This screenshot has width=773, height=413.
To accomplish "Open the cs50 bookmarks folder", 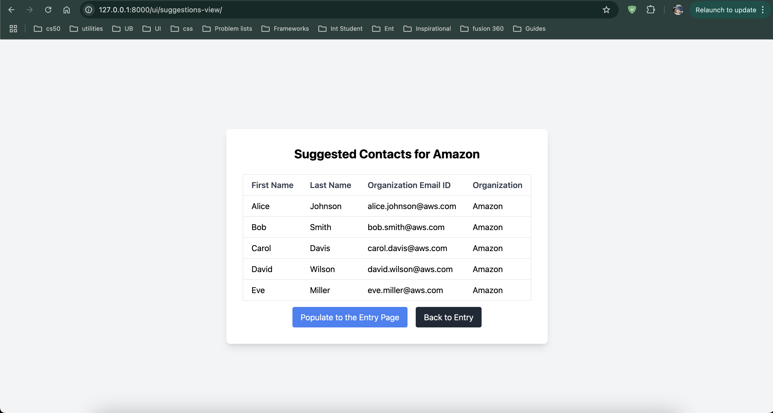I will point(47,29).
